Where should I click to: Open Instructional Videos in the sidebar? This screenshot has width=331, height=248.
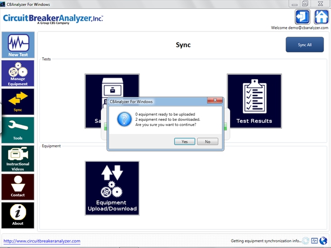(18, 159)
